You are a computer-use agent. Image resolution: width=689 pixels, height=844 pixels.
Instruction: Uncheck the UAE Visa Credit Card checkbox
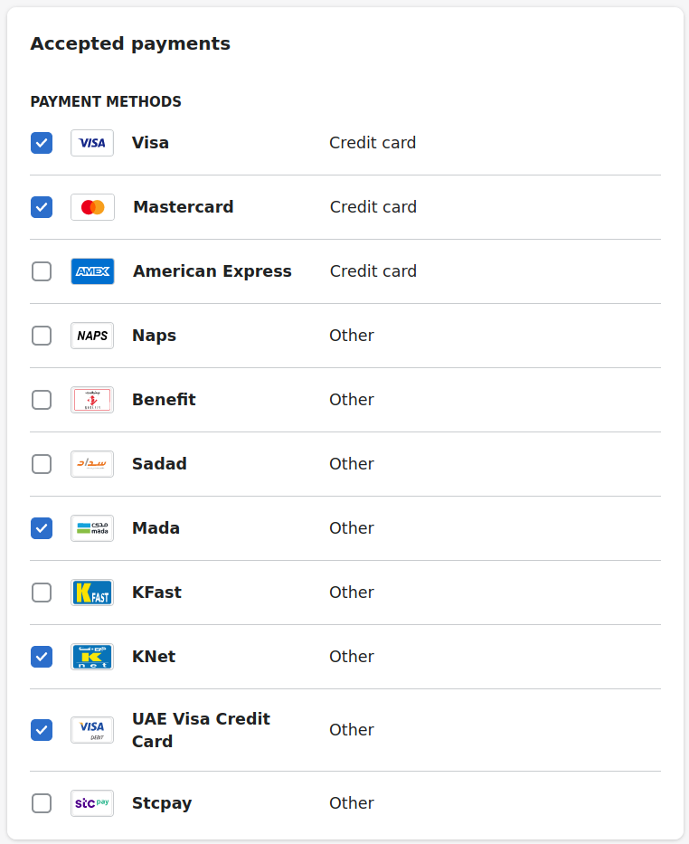(x=42, y=730)
